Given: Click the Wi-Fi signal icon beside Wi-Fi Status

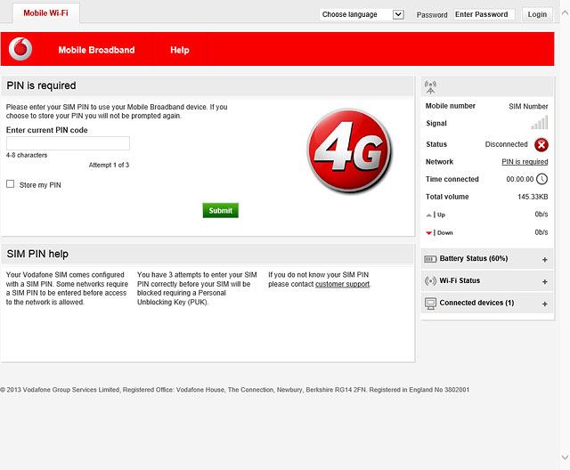Looking at the screenshot, I should pos(430,280).
